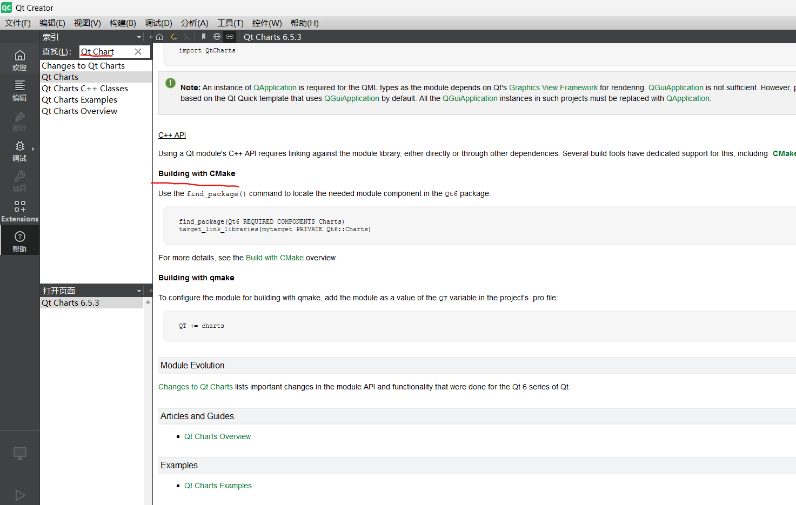The width and height of the screenshot is (796, 505).
Task: Click the 'Building with qmake' heading
Action: click(196, 278)
